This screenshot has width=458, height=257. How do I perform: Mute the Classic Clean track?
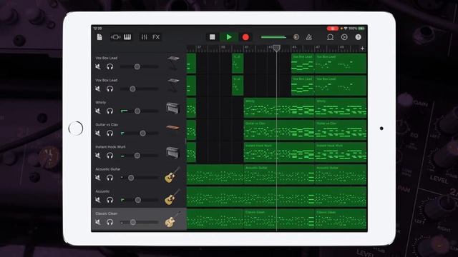coord(98,222)
